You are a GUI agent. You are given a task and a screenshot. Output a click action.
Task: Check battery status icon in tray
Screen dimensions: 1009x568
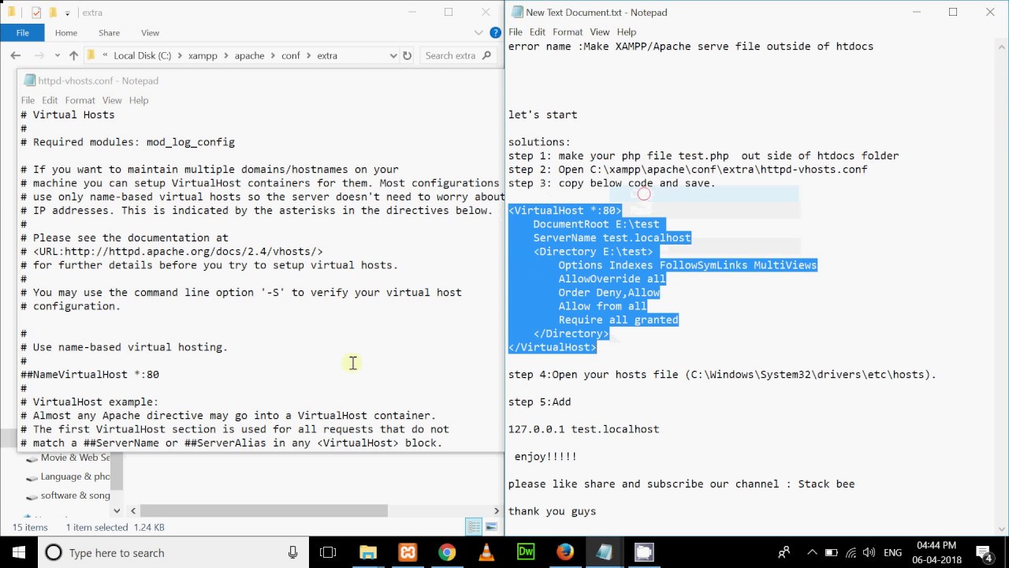coord(831,552)
